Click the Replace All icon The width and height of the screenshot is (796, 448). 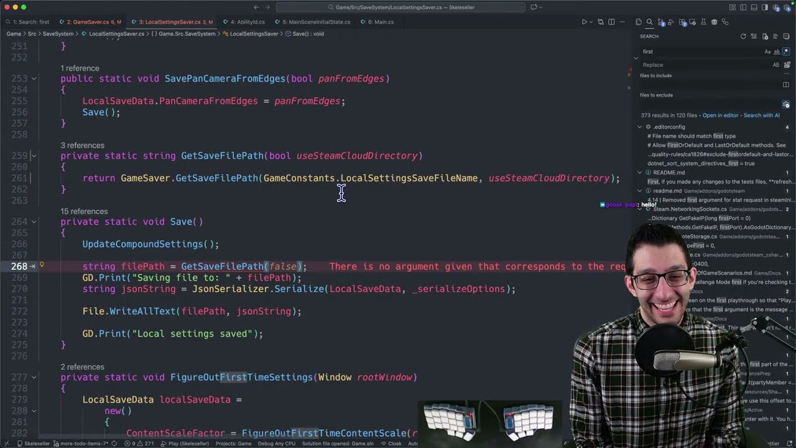pos(787,65)
